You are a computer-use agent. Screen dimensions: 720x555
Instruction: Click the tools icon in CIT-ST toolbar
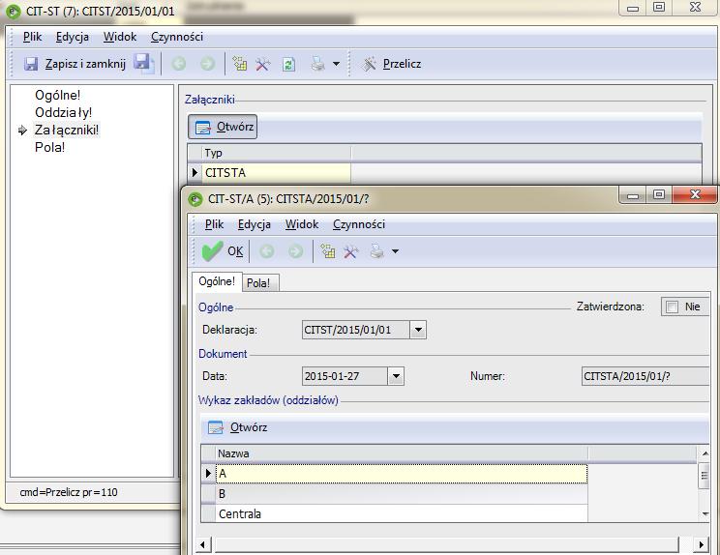coord(262,64)
